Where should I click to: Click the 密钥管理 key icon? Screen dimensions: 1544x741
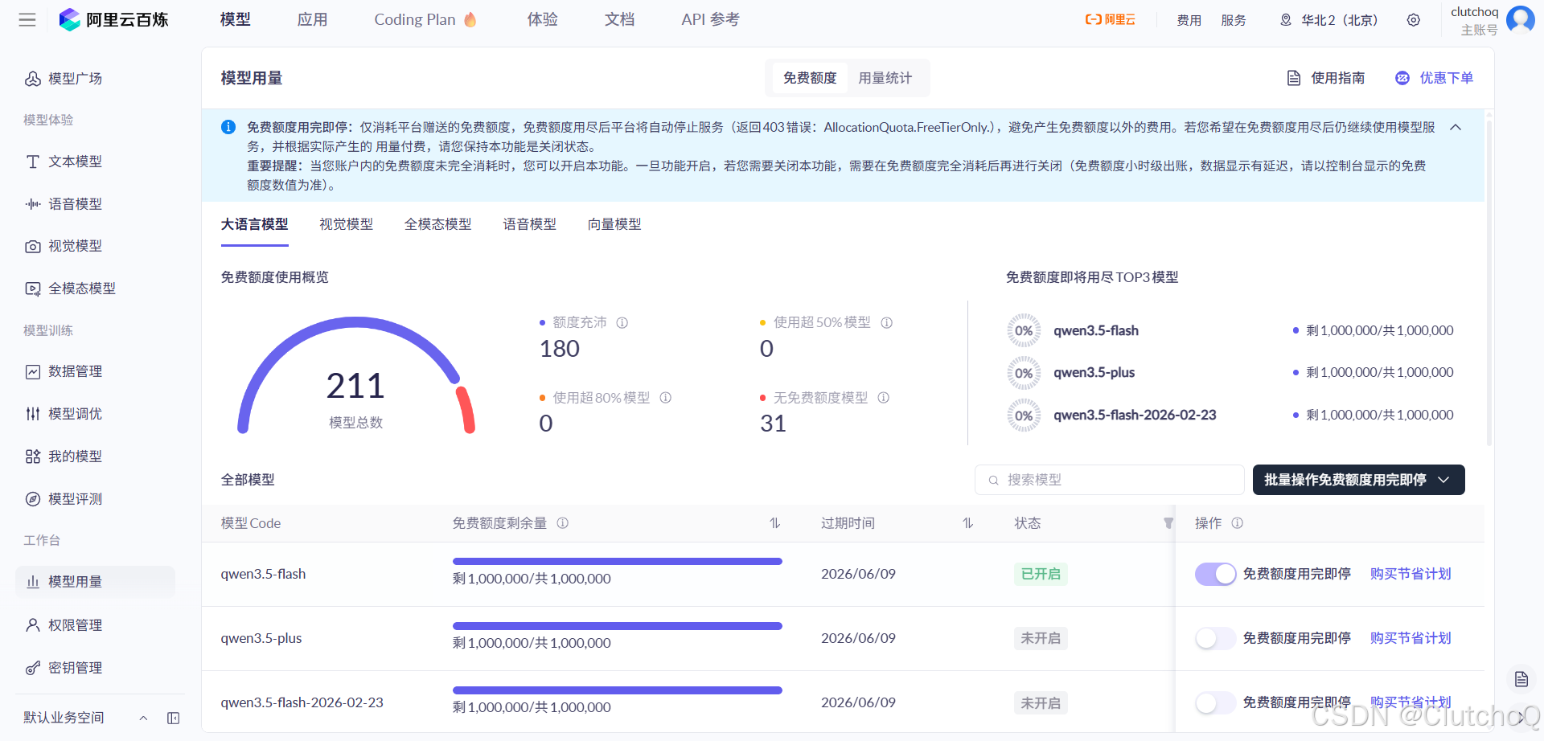click(33, 668)
